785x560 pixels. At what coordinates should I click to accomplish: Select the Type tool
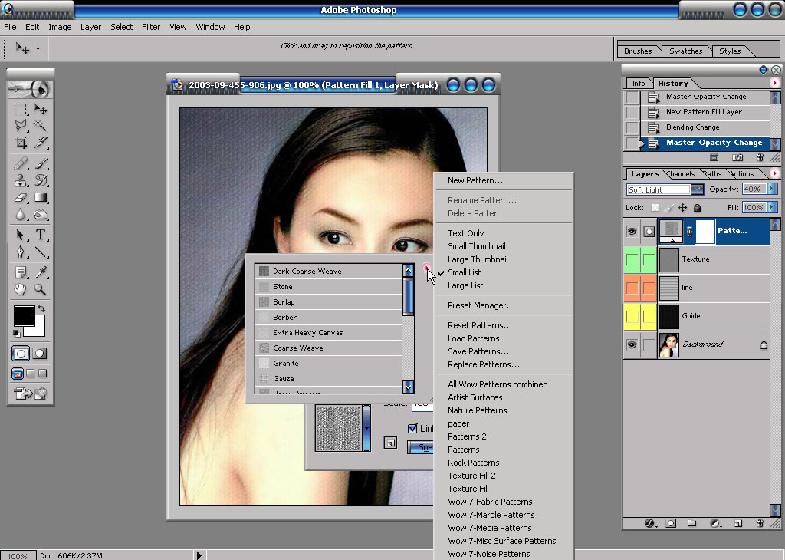coord(41,235)
